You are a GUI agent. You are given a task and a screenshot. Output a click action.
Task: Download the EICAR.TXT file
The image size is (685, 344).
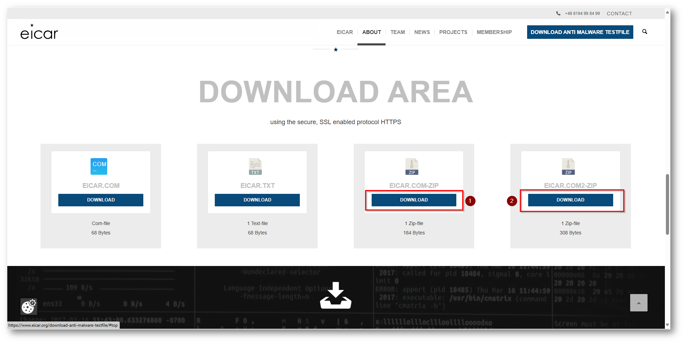[x=257, y=200]
